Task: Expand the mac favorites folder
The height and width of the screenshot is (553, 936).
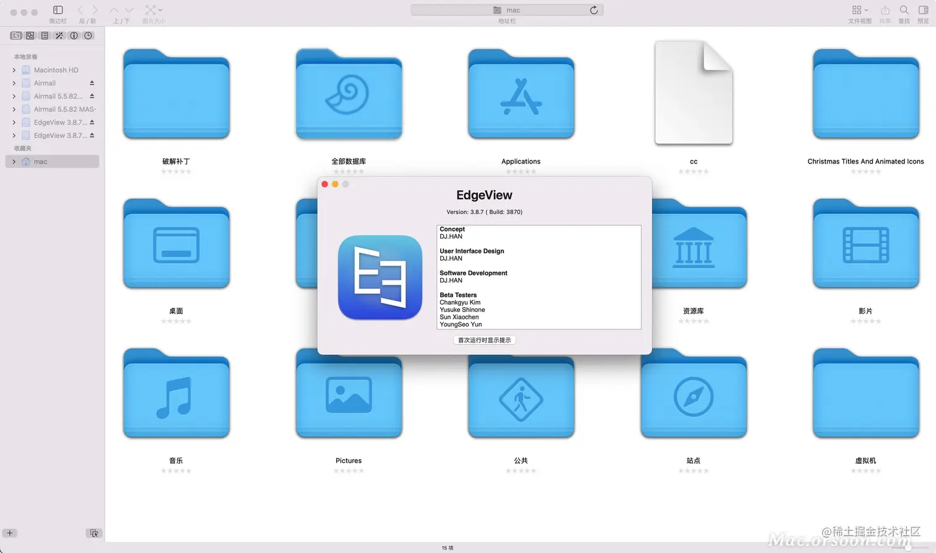Action: [x=14, y=162]
